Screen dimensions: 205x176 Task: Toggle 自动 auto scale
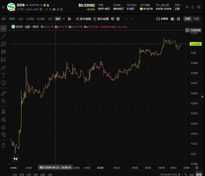[x=199, y=174]
